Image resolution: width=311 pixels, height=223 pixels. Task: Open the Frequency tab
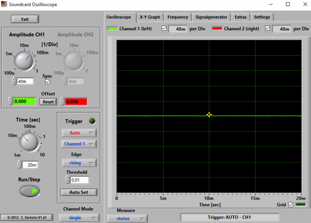[178, 17]
